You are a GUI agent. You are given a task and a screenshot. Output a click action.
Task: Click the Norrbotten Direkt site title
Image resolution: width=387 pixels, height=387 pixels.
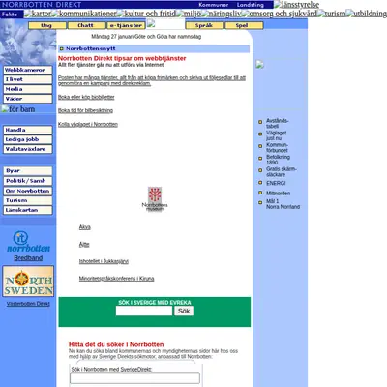click(x=42, y=5)
